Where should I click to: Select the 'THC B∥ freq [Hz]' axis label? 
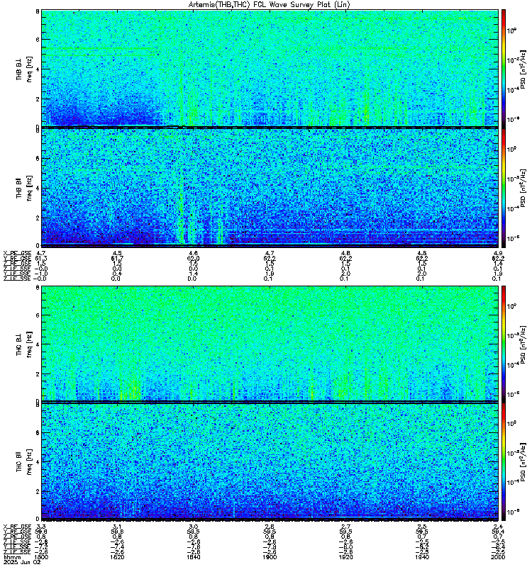24,462
